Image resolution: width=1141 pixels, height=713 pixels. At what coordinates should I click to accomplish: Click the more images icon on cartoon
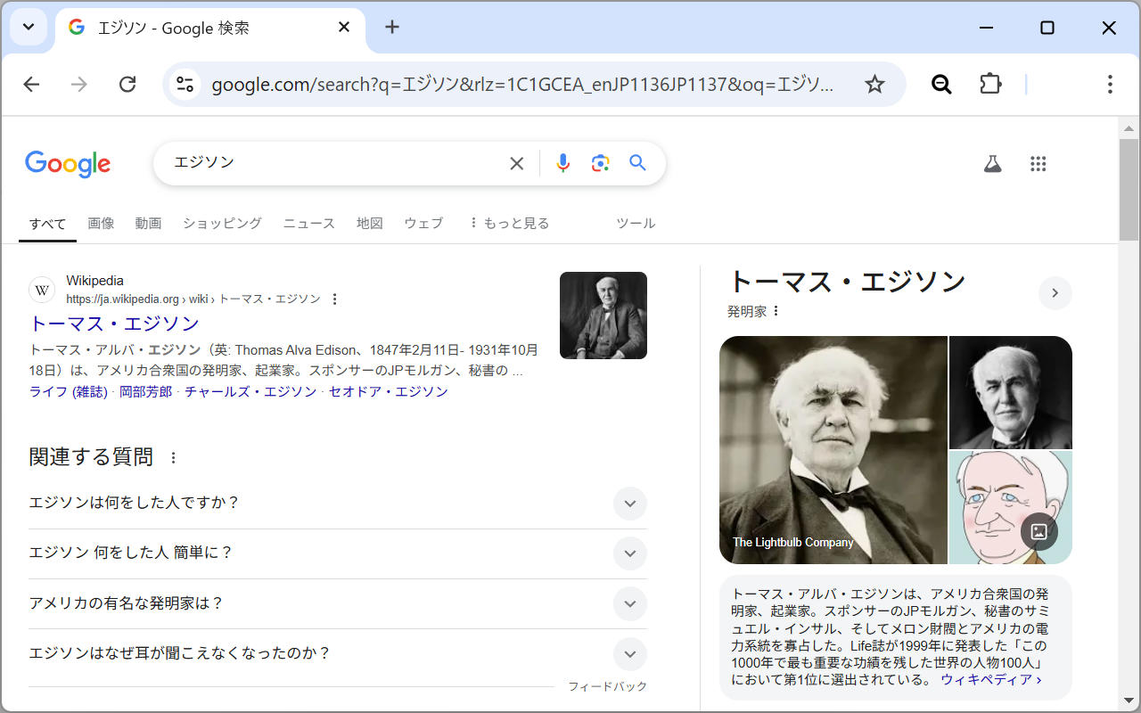tap(1039, 531)
